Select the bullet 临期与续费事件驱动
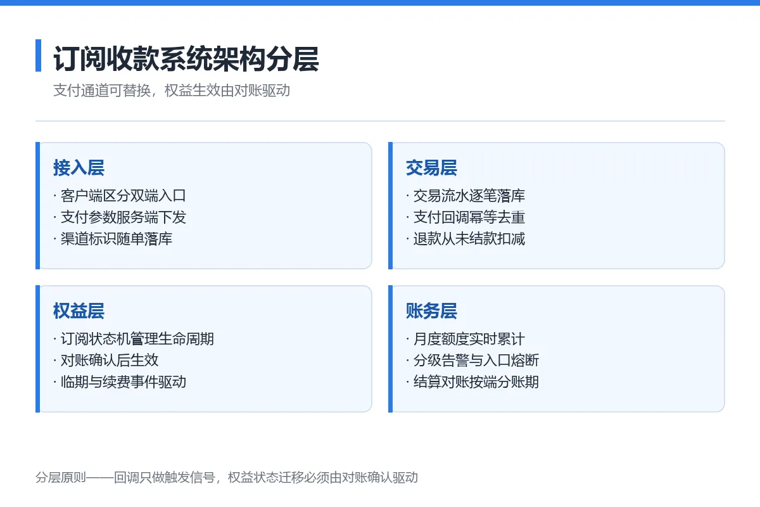Image resolution: width=760 pixels, height=507 pixels. tap(120, 382)
